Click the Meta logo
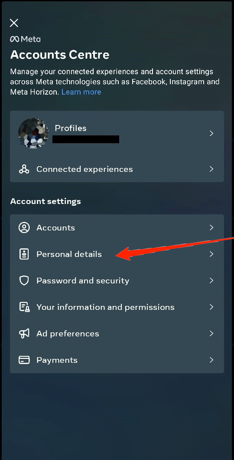The height and width of the screenshot is (460, 234). pyautogui.click(x=25, y=39)
